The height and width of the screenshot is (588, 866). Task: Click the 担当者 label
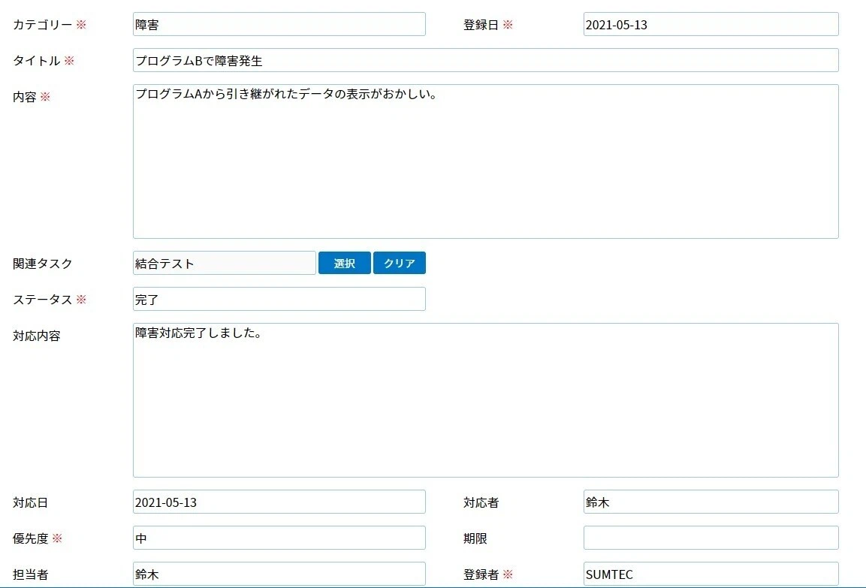coord(30,574)
